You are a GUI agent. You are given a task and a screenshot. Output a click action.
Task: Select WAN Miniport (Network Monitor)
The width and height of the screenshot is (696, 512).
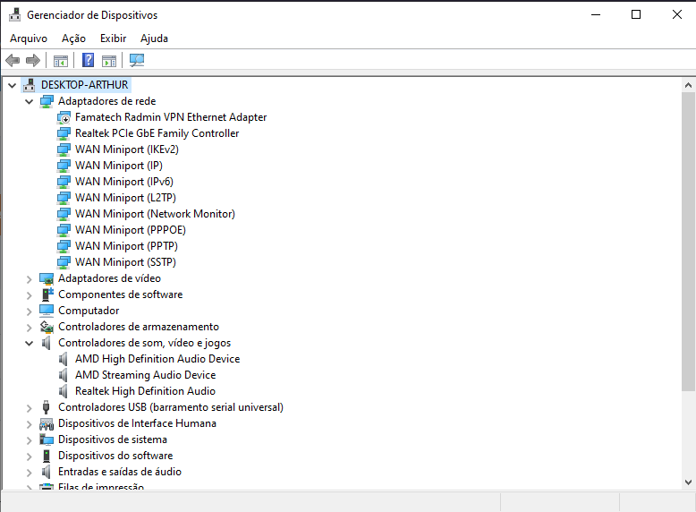pyautogui.click(x=155, y=214)
